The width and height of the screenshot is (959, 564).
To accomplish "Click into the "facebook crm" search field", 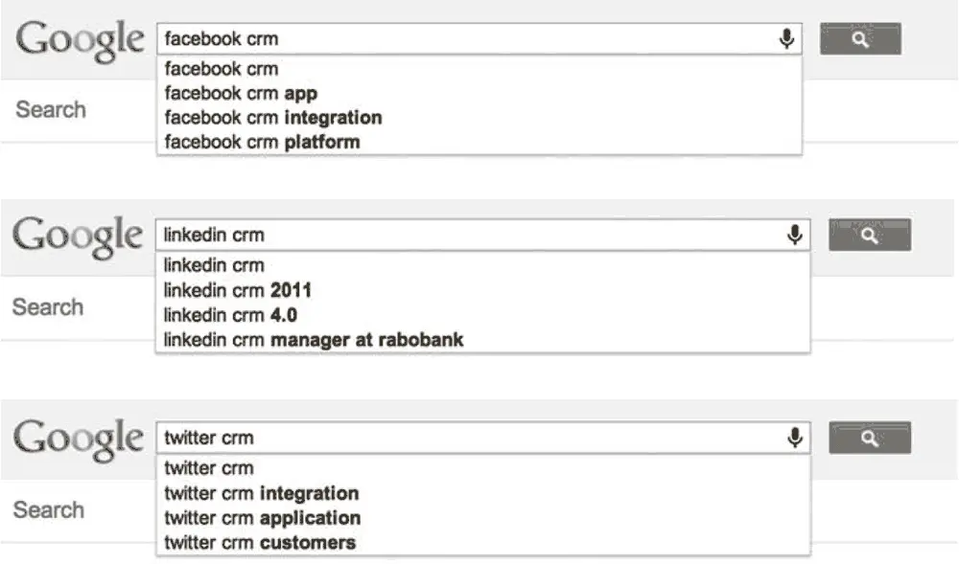I will [466, 38].
